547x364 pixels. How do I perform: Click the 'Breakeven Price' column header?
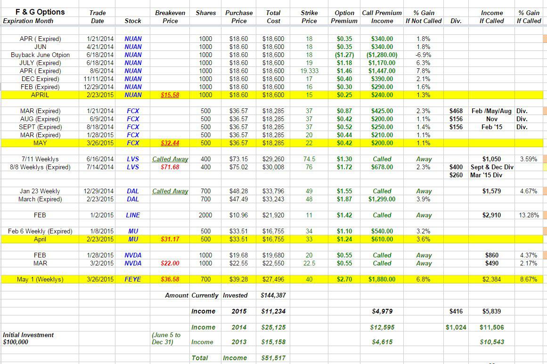coord(170,17)
